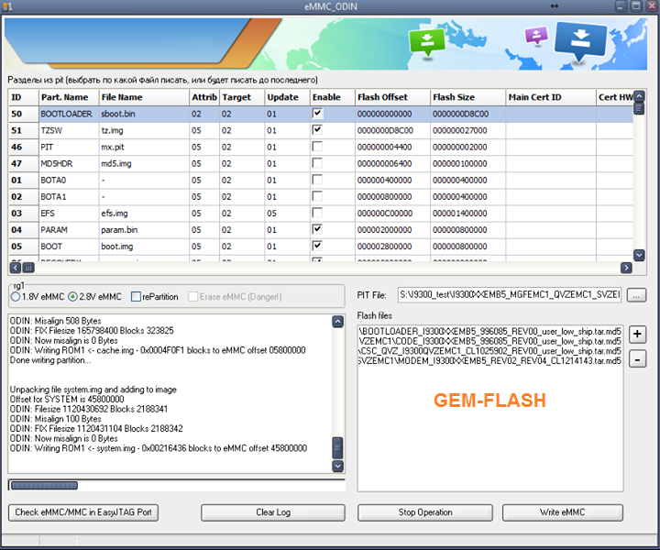Click the PIT File path field

(510, 295)
